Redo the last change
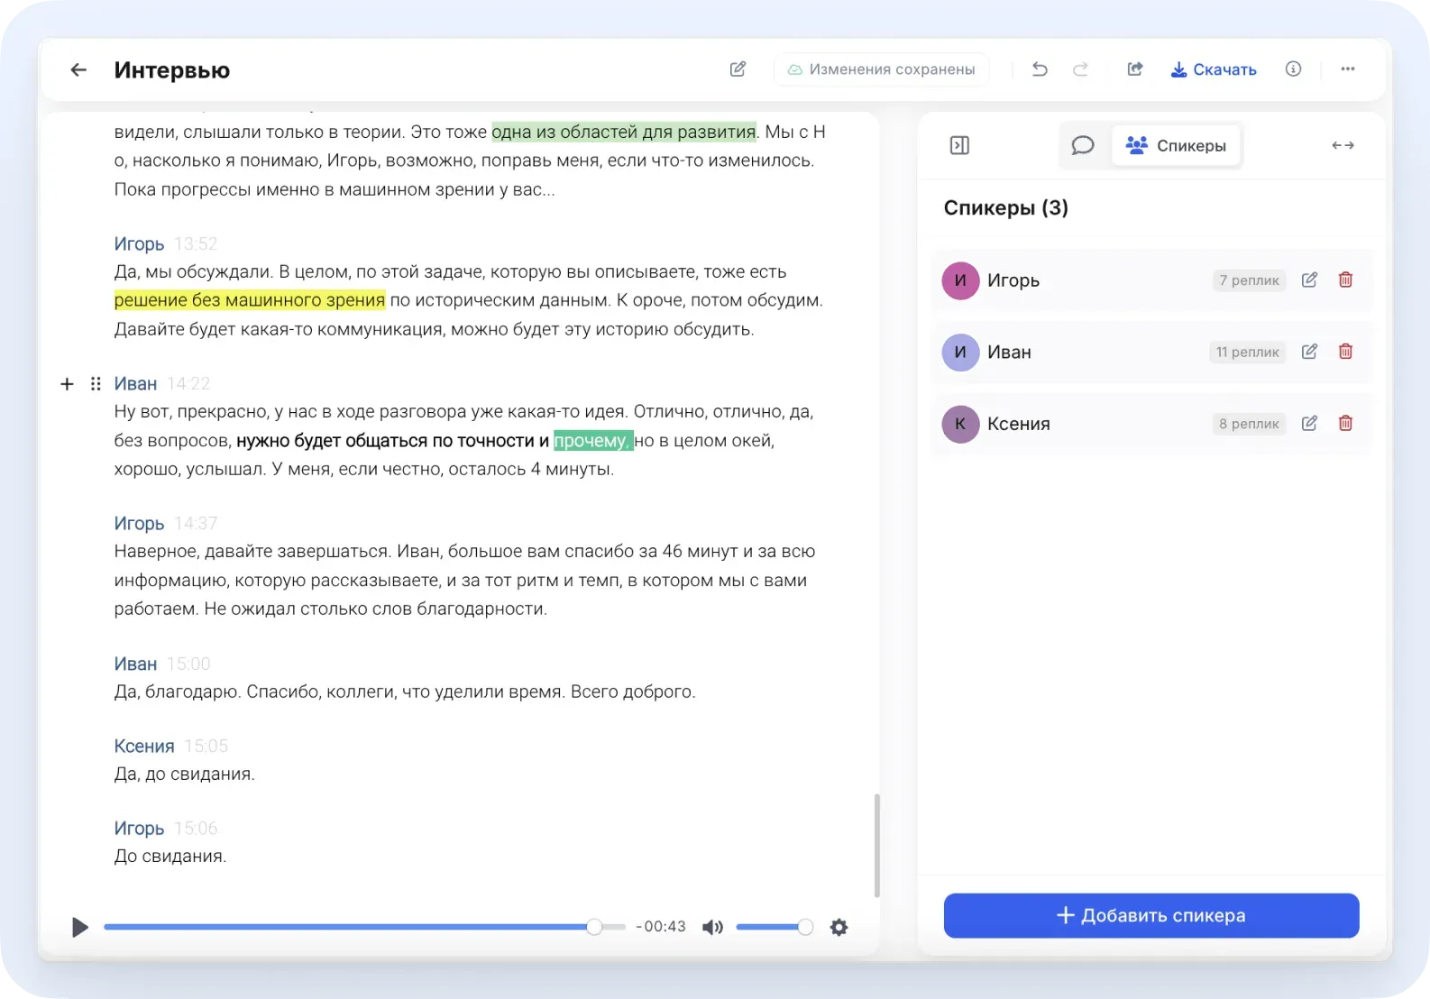 pos(1080,69)
